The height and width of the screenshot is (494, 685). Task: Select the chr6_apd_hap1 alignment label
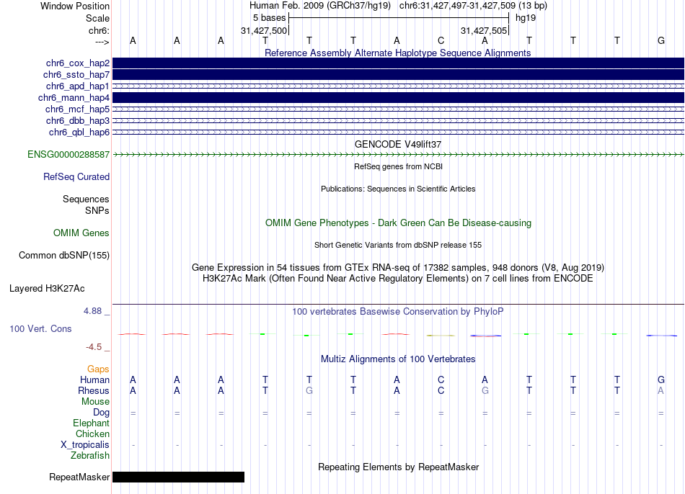(x=78, y=86)
